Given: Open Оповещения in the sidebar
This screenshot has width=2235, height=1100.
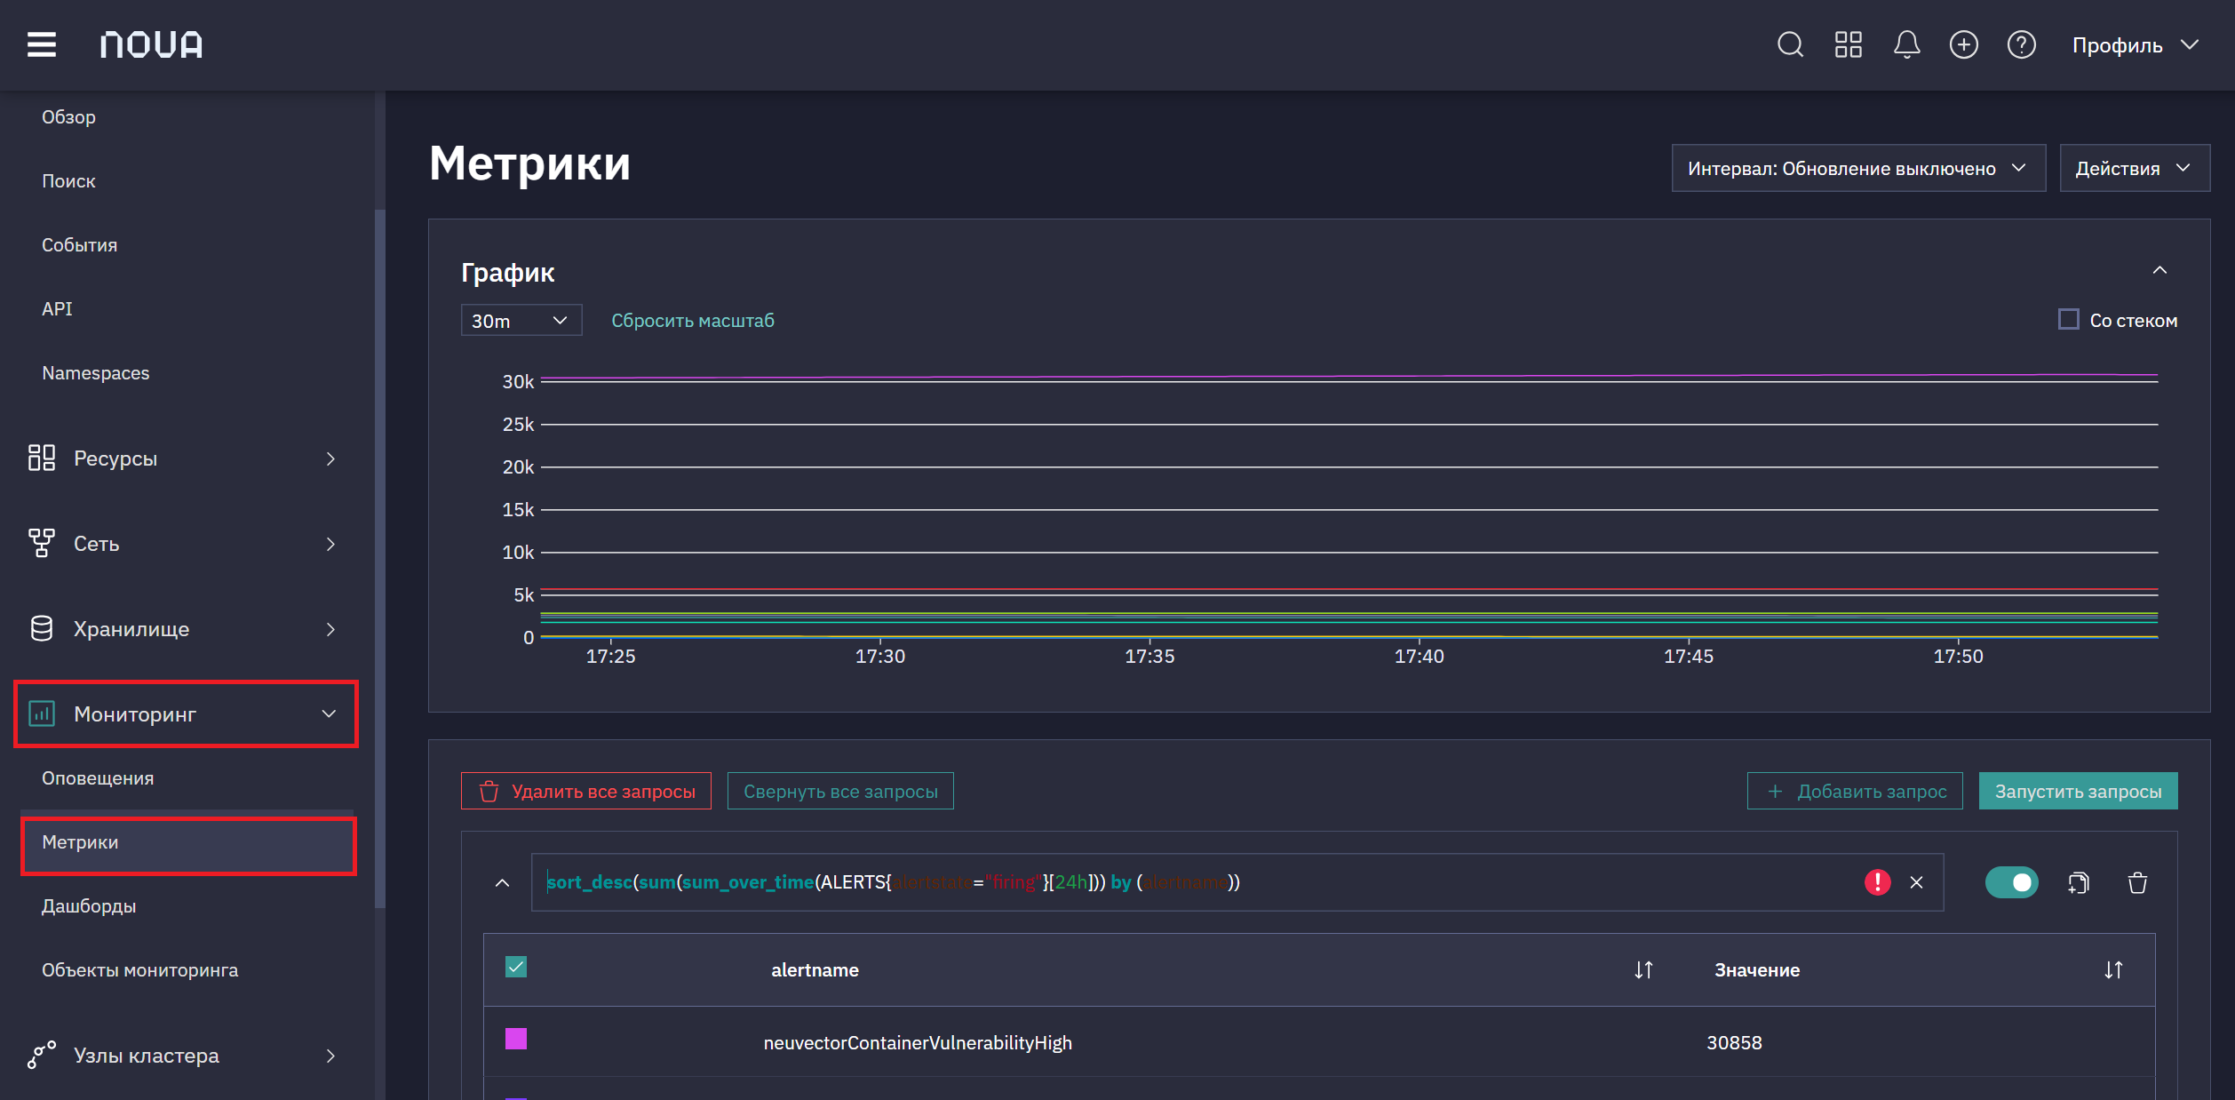Looking at the screenshot, I should [98, 778].
